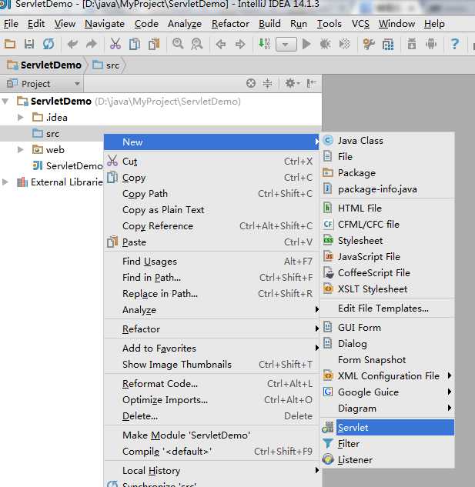Click the Redo arrow icon
This screenshot has height=487, width=475.
point(91,44)
